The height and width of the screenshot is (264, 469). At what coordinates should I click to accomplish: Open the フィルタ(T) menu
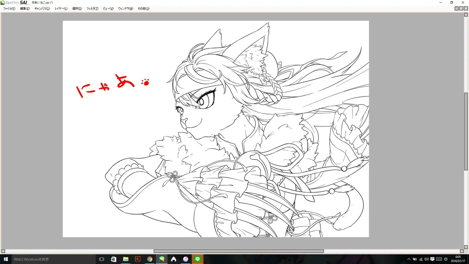[x=92, y=8]
